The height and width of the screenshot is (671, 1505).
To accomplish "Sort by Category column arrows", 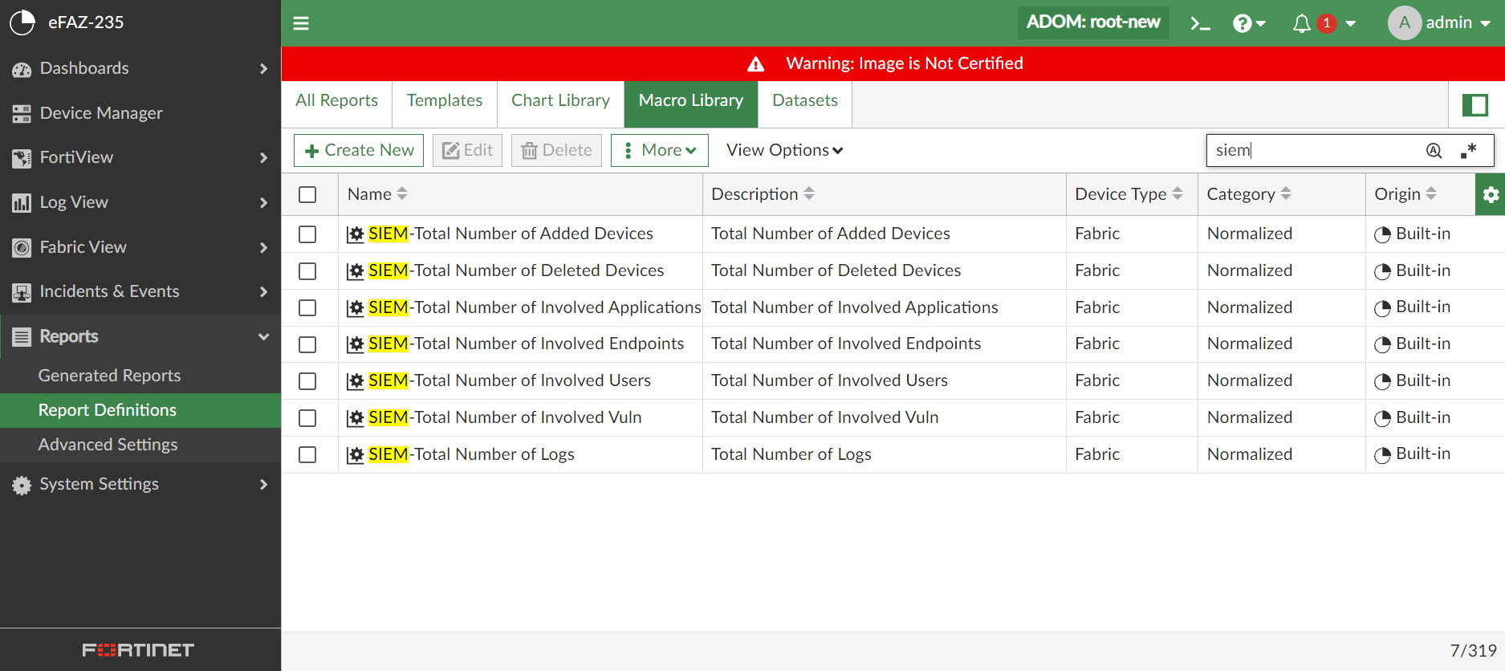I will click(x=1286, y=193).
